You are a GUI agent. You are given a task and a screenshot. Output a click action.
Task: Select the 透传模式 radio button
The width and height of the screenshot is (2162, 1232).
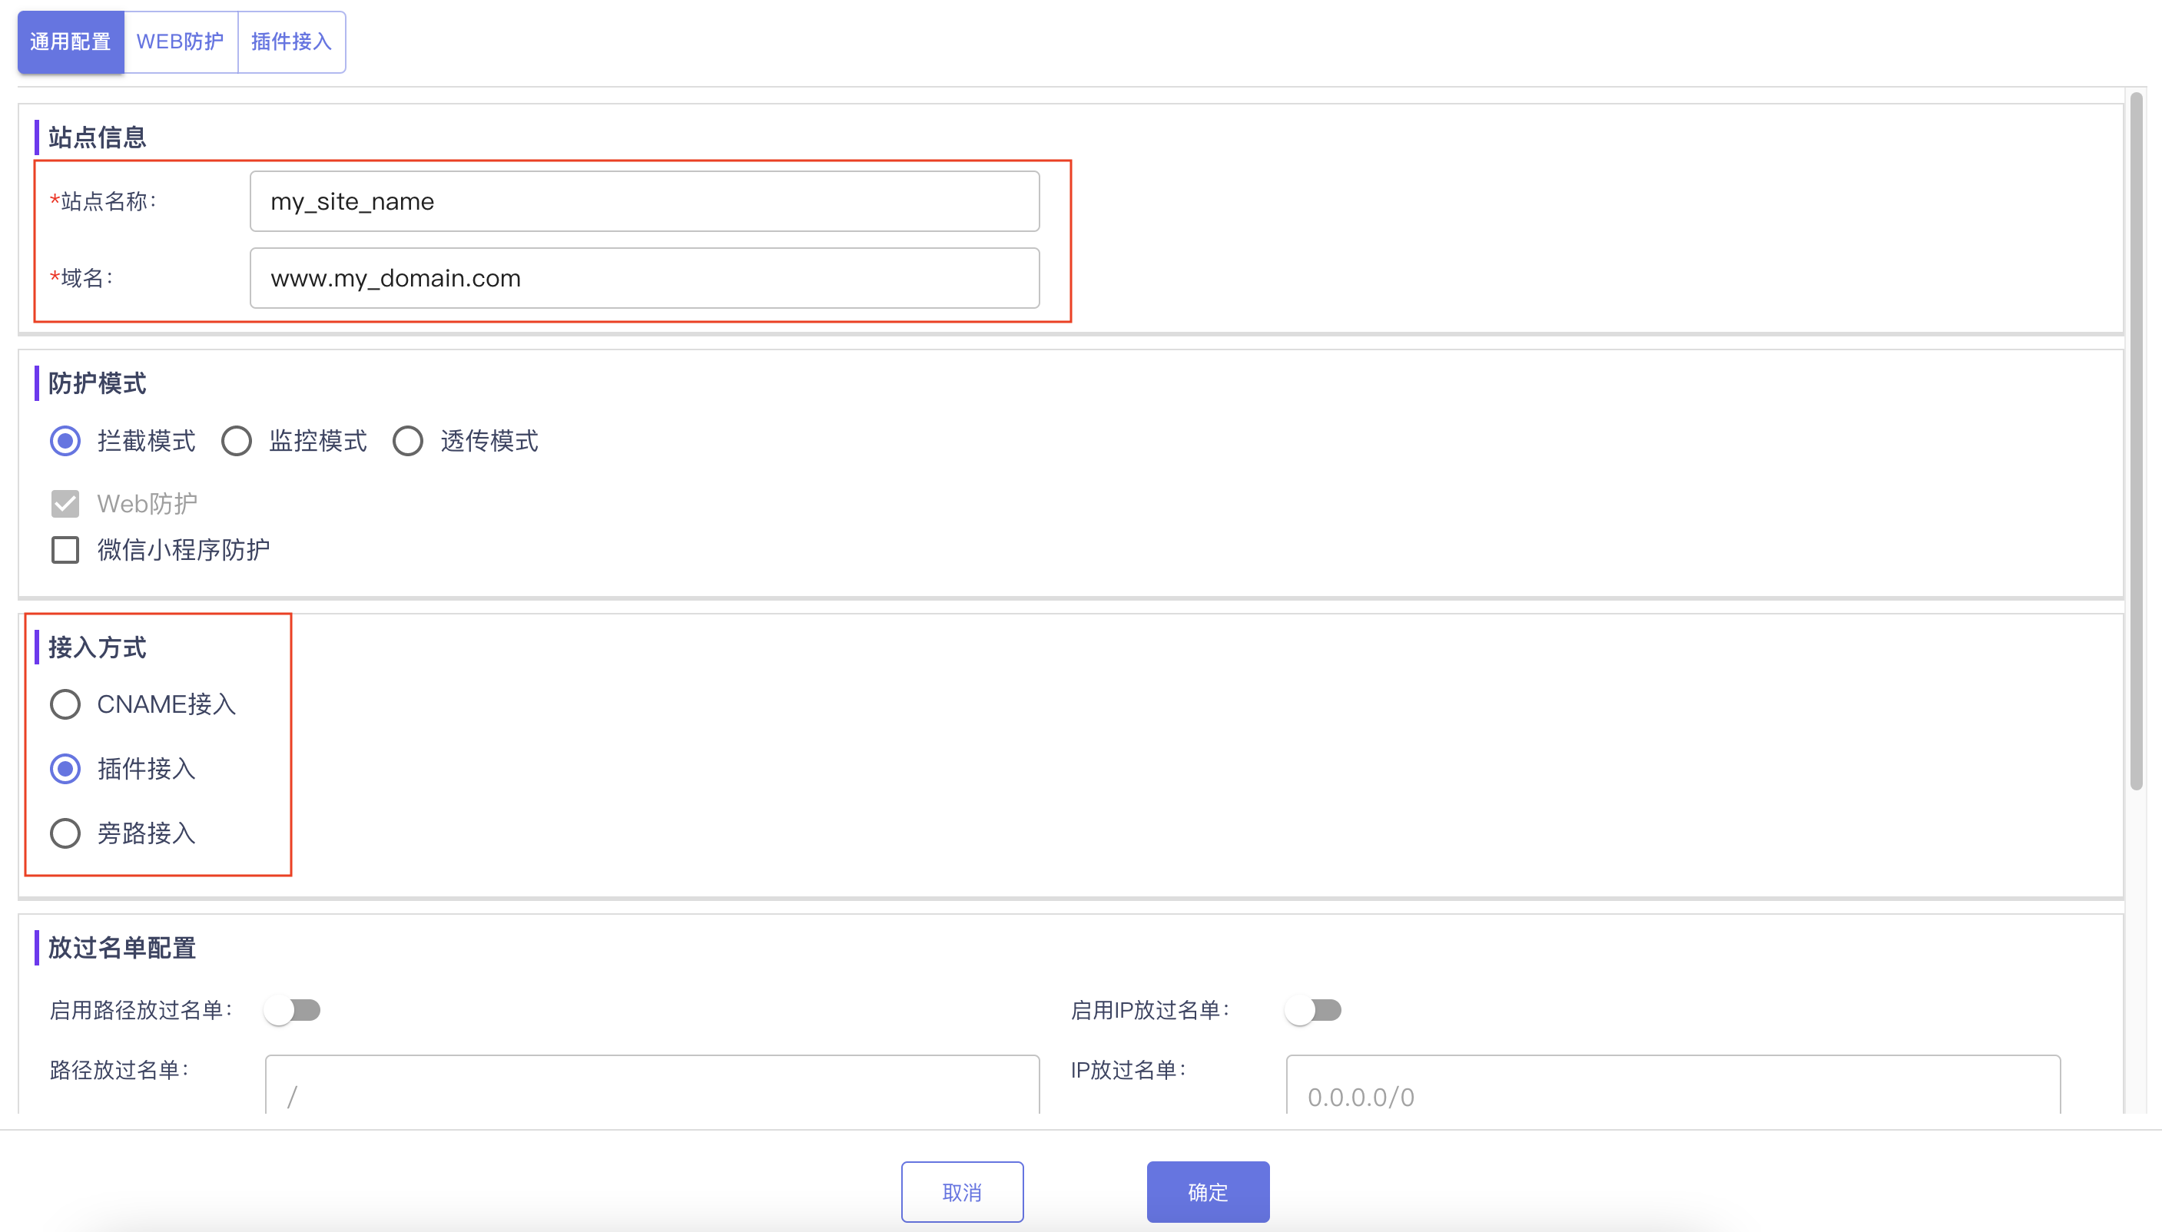(x=408, y=441)
